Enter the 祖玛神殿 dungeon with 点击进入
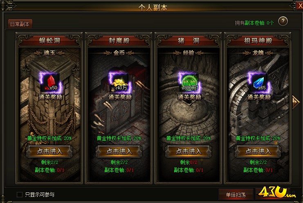 tap(258, 152)
